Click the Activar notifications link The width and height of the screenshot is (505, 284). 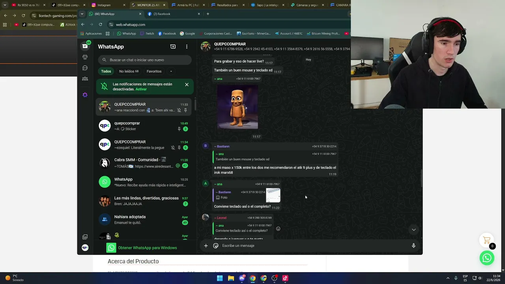[141, 89]
